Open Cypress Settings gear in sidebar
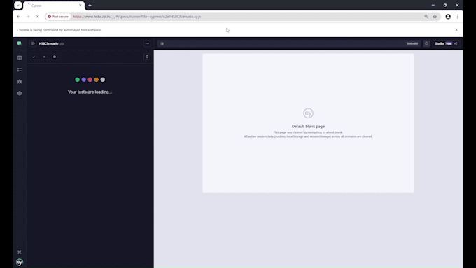The width and height of the screenshot is (476, 268). click(20, 94)
